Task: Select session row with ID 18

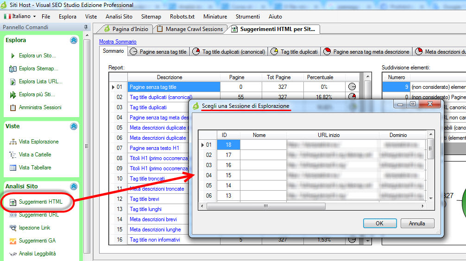Action: tap(228, 144)
